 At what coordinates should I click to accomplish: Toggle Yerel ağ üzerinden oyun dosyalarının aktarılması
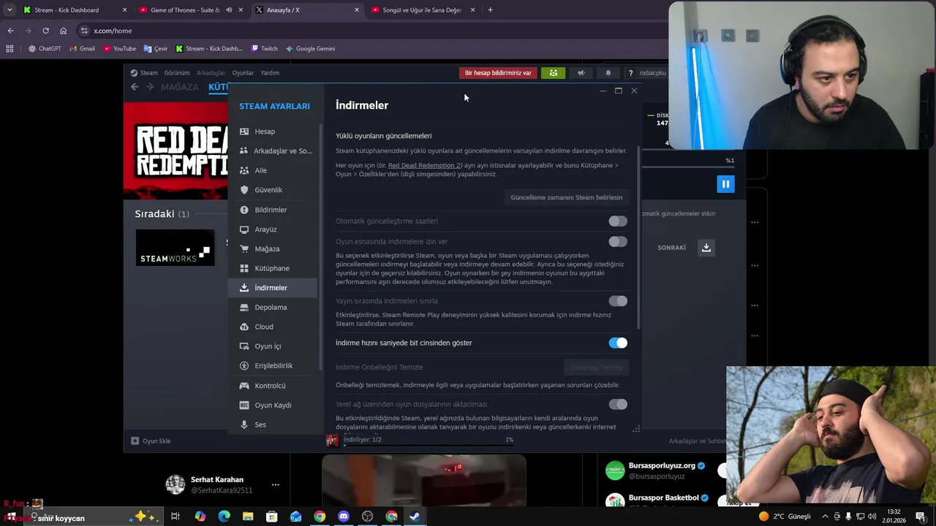coord(618,404)
